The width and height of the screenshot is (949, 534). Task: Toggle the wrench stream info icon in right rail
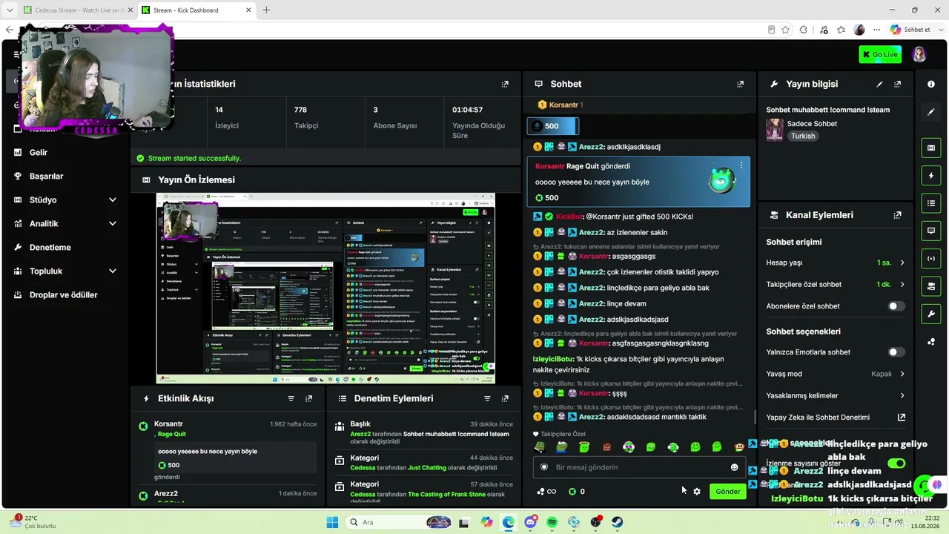[931, 314]
